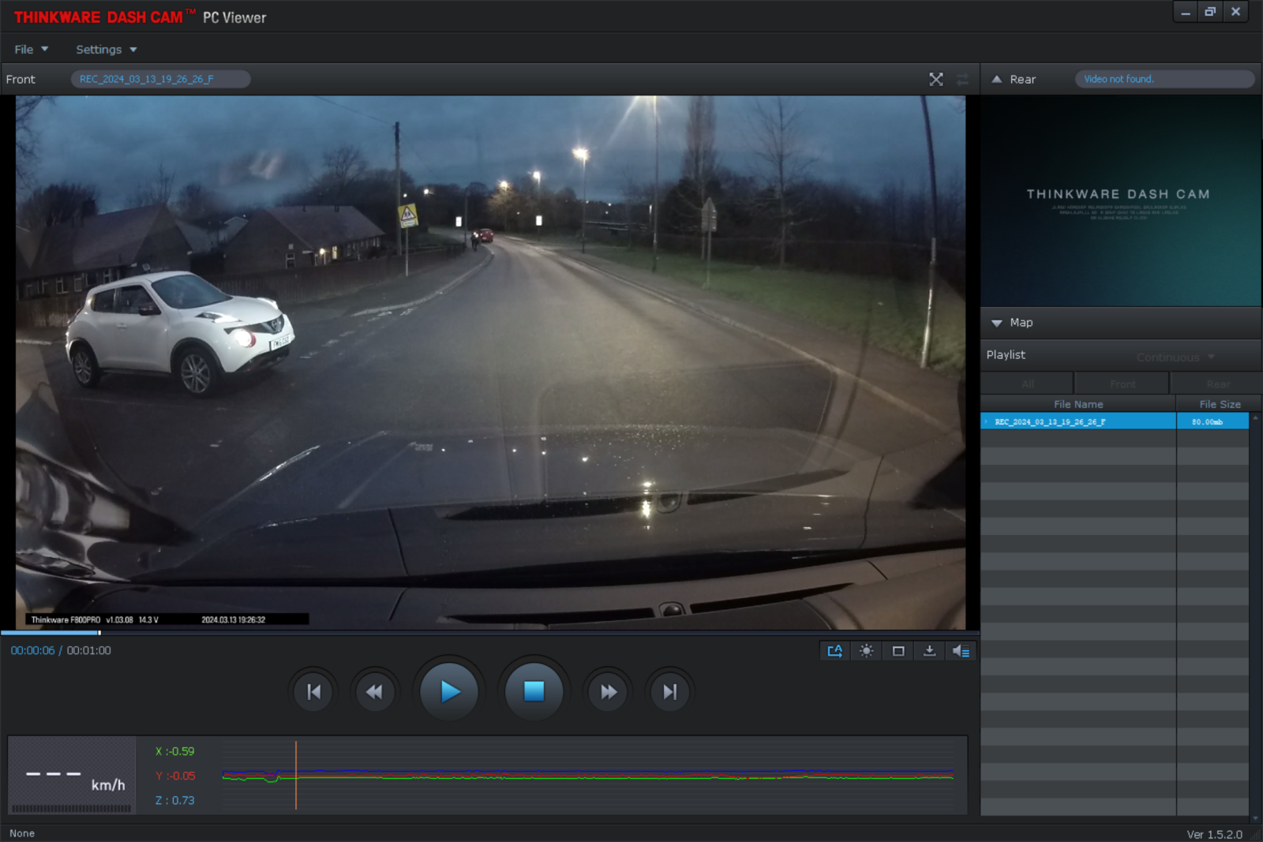Click the G-sensor acceleration graph

(x=588, y=774)
